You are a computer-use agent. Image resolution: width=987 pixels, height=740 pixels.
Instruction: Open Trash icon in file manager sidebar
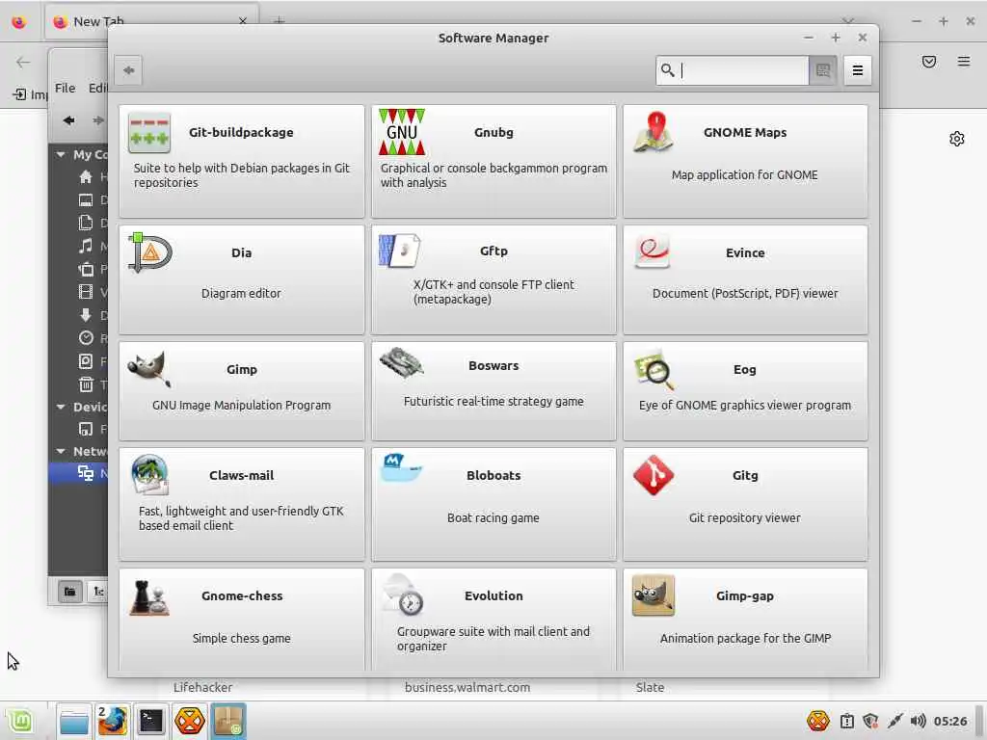86,383
